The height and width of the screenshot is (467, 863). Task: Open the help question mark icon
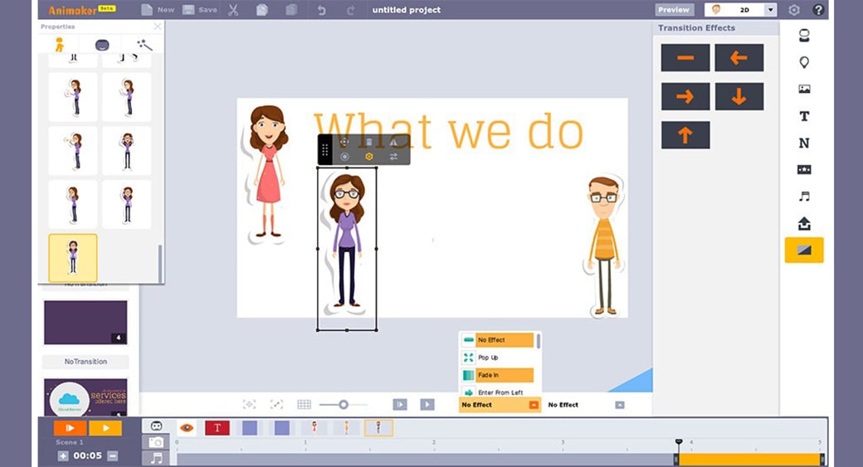click(818, 10)
